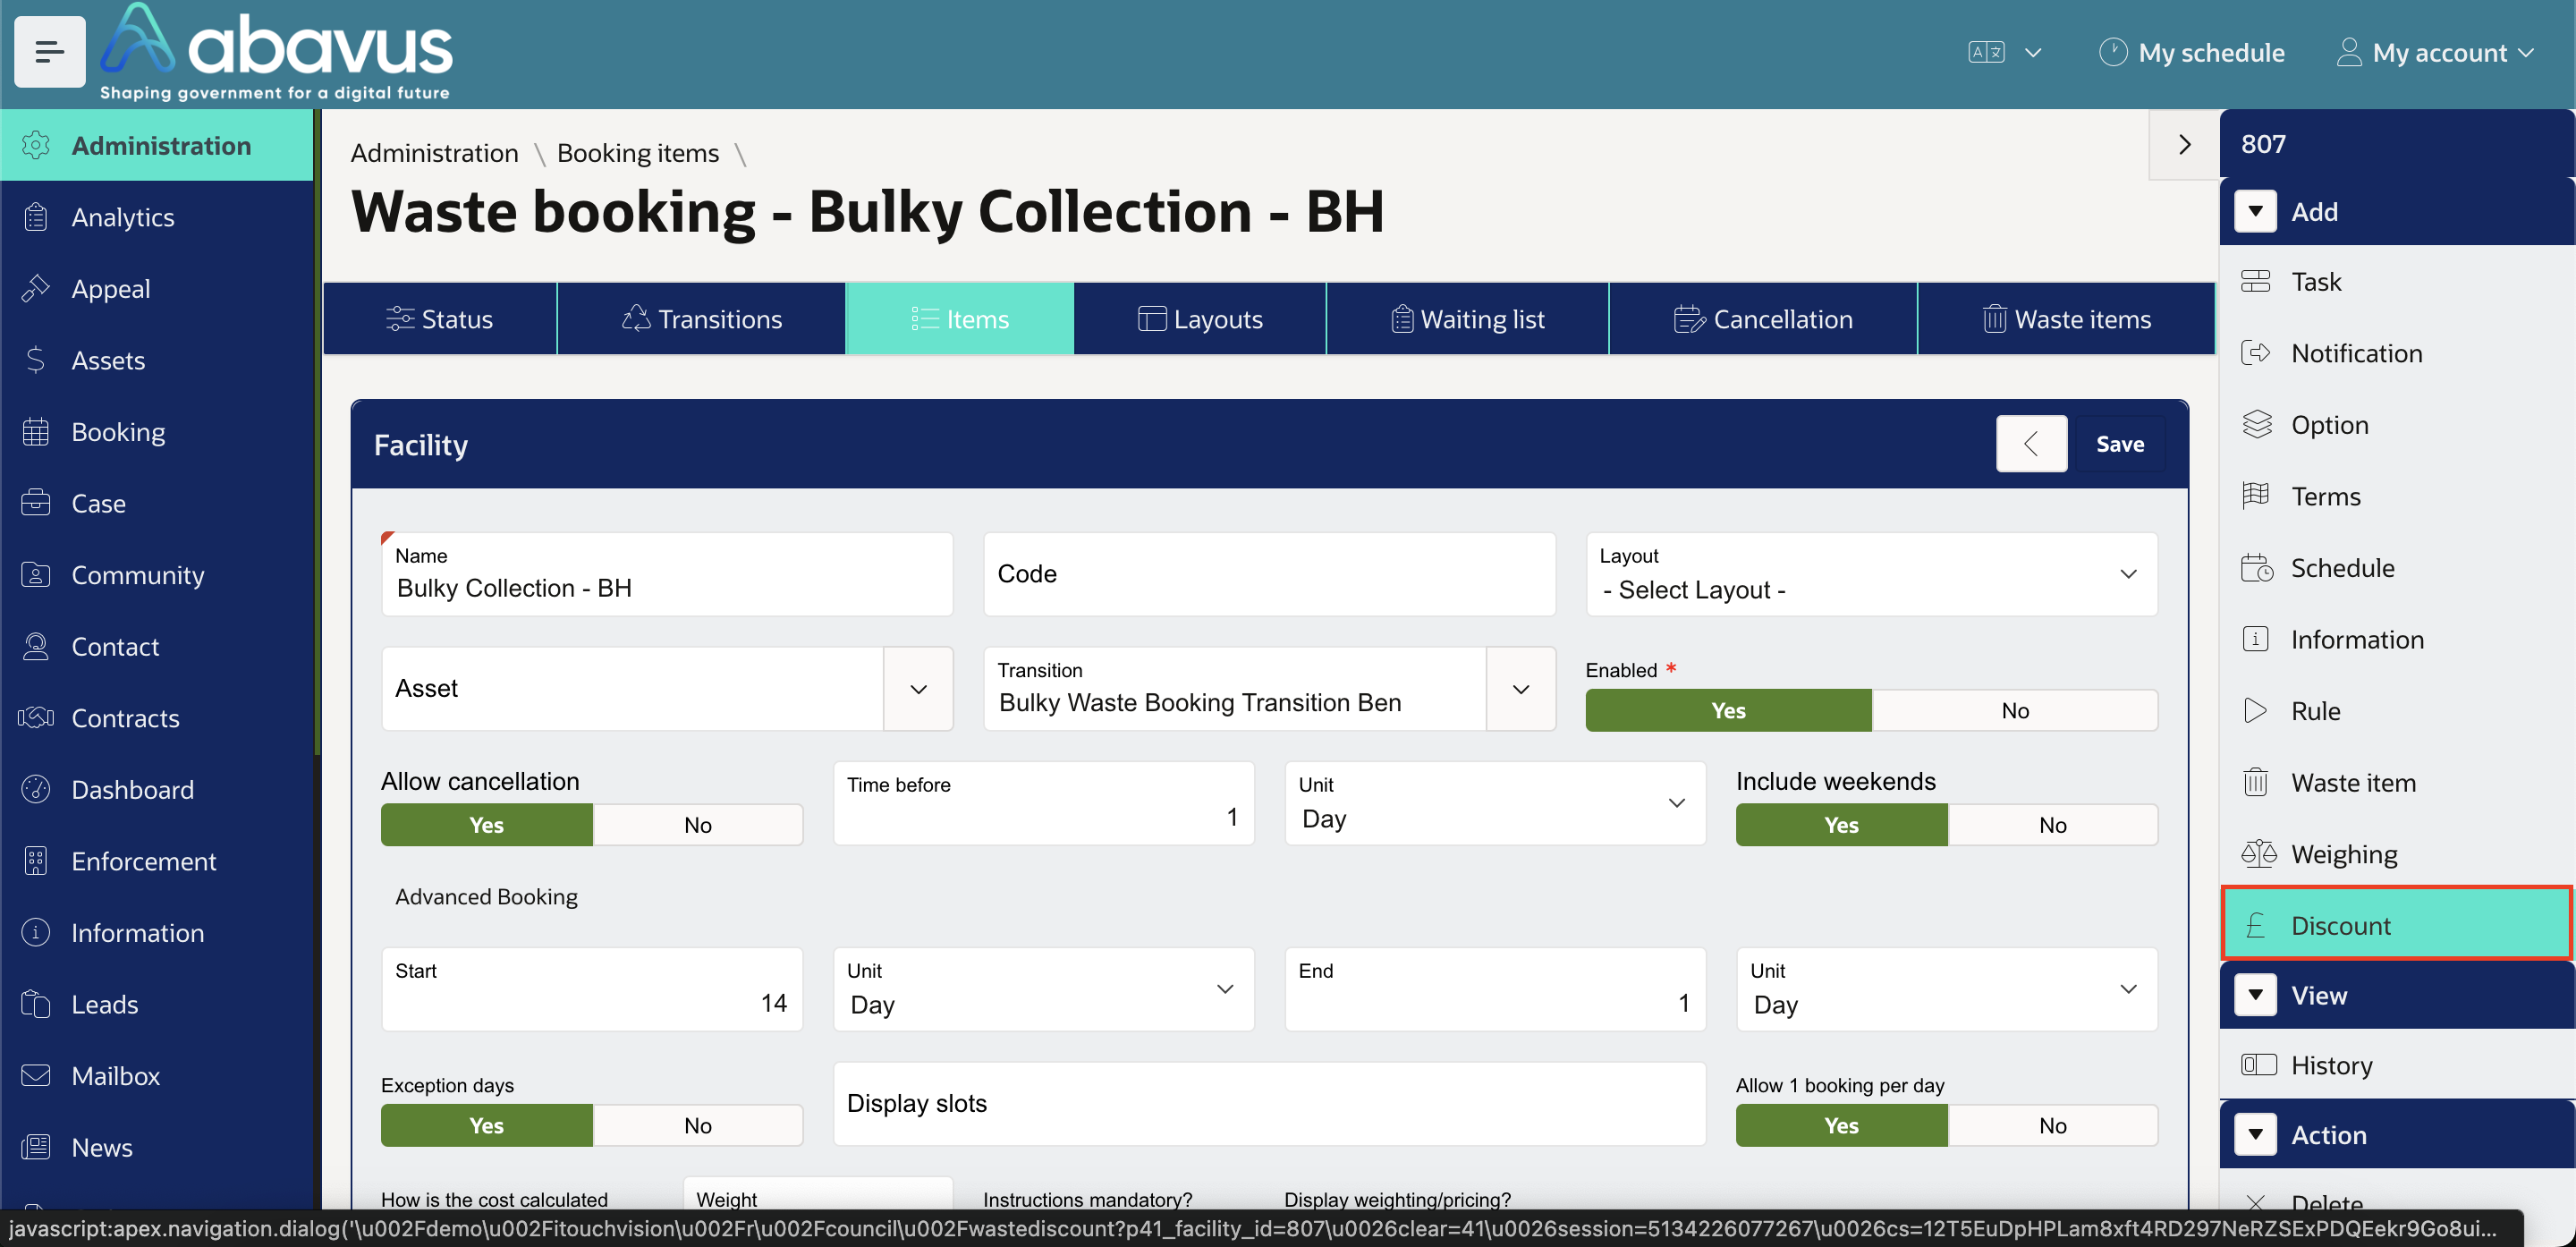Select Waste item in Add panel
The width and height of the screenshot is (2576, 1247).
pyautogui.click(x=2396, y=782)
